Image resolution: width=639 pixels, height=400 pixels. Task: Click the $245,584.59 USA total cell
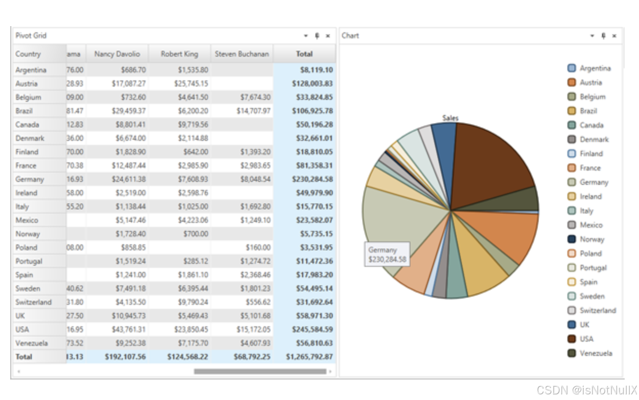pyautogui.click(x=305, y=329)
